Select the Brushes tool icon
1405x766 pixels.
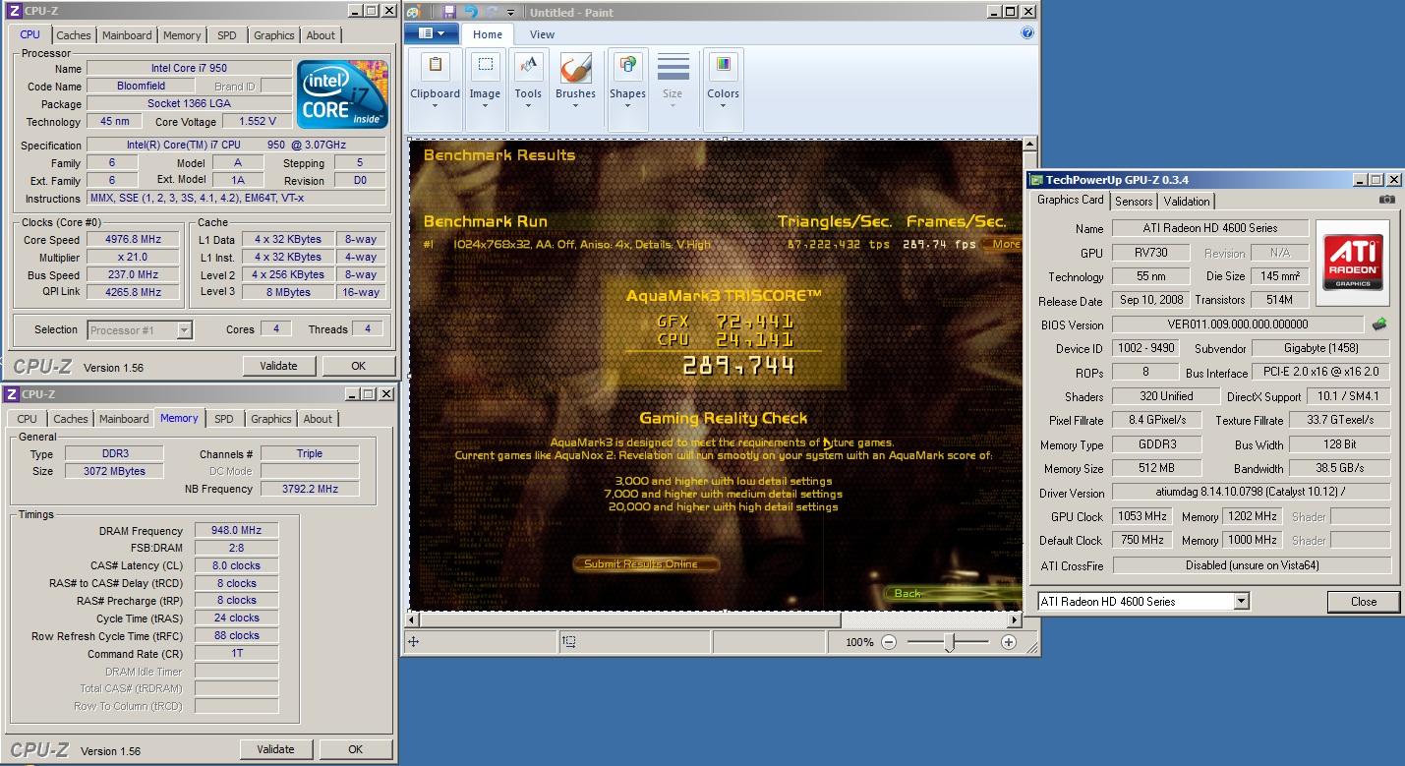point(575,67)
